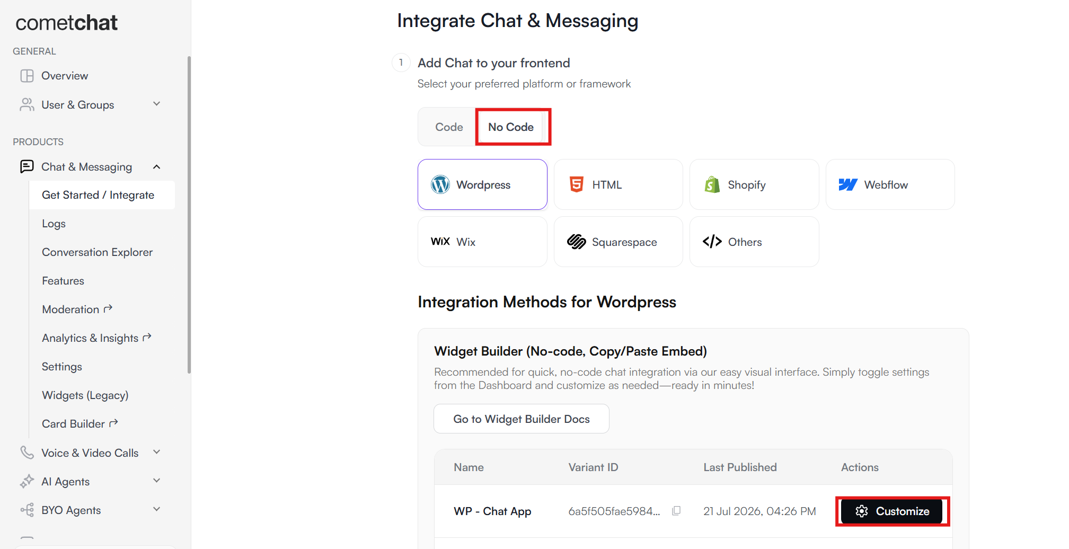Click the PRODUCTS section label
The width and height of the screenshot is (1069, 549).
click(x=38, y=142)
